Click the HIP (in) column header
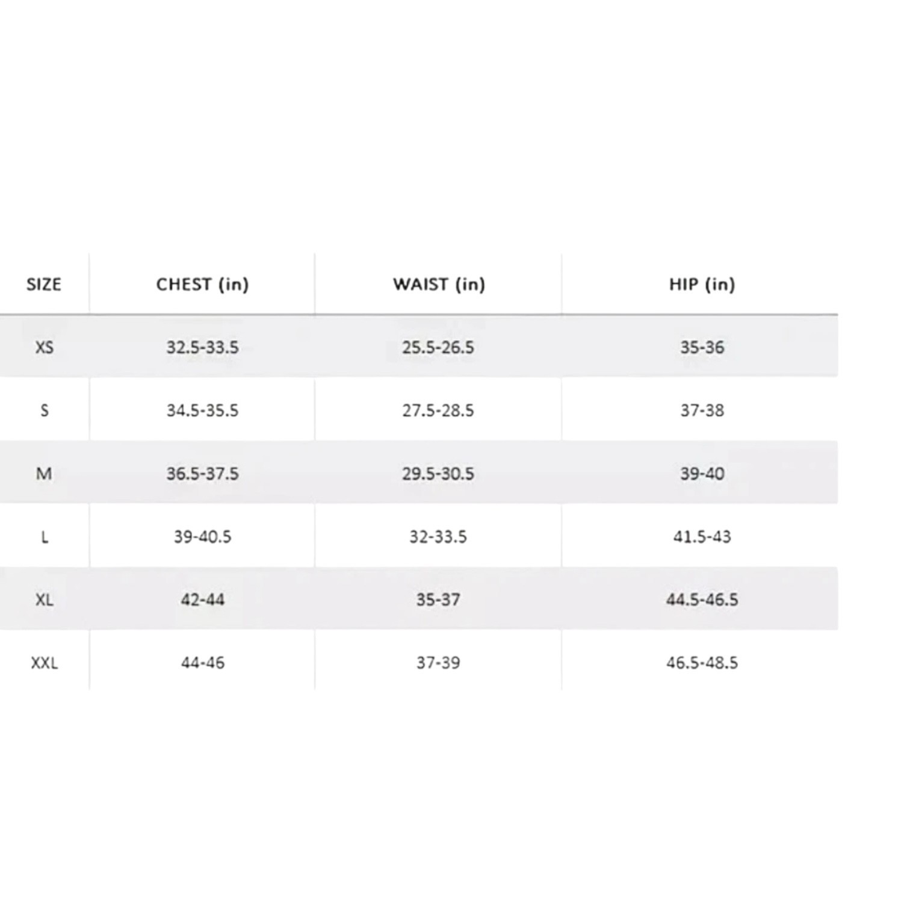Viewport: 910px width, 910px height. point(702,284)
